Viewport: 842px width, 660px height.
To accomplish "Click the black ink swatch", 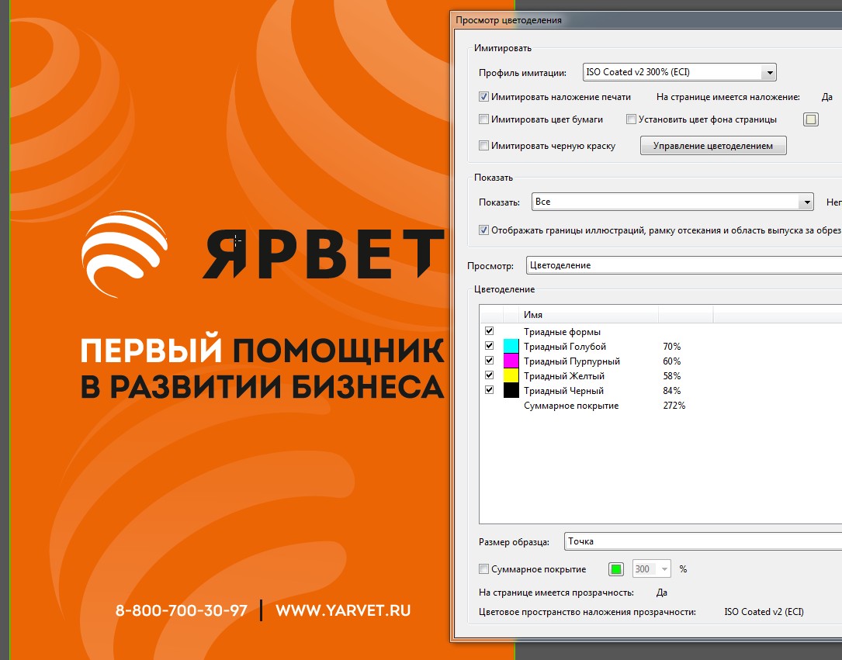I will 511,390.
